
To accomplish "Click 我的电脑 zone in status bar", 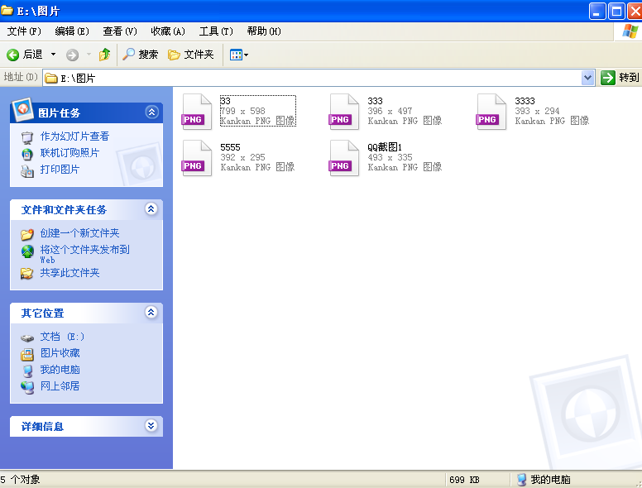I will tap(544, 480).
